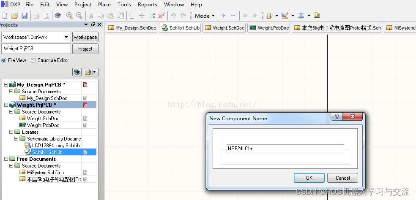Click the layered-book icon above project tree

pos(77,72)
